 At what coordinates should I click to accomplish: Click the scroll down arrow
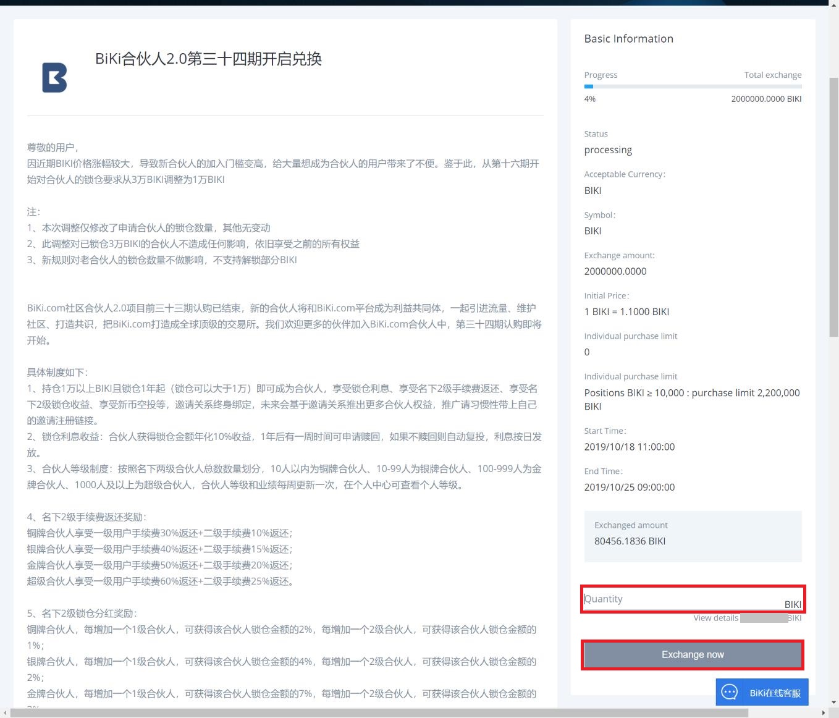tap(833, 703)
